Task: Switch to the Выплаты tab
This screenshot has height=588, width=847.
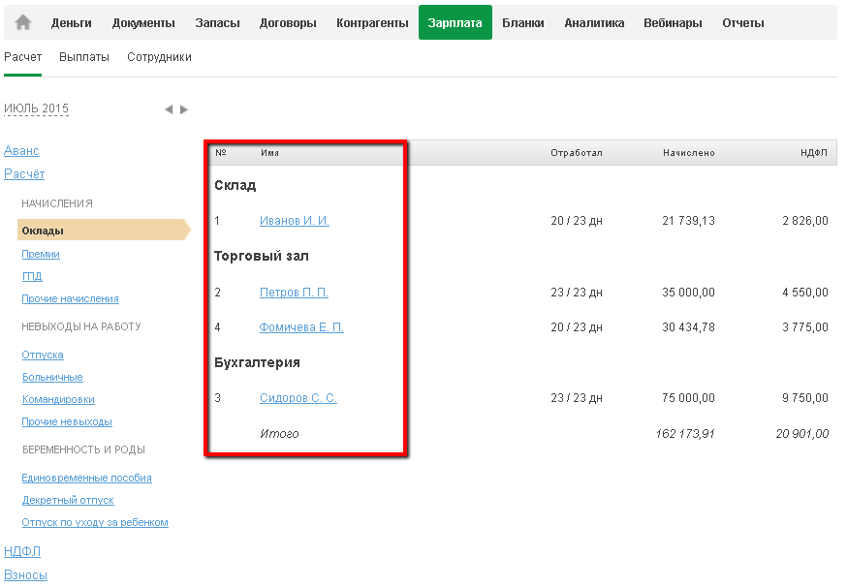Action: [84, 57]
